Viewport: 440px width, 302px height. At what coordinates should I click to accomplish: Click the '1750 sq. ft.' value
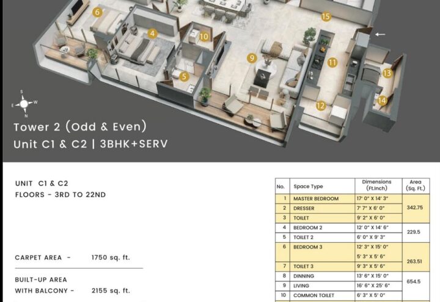point(111,257)
